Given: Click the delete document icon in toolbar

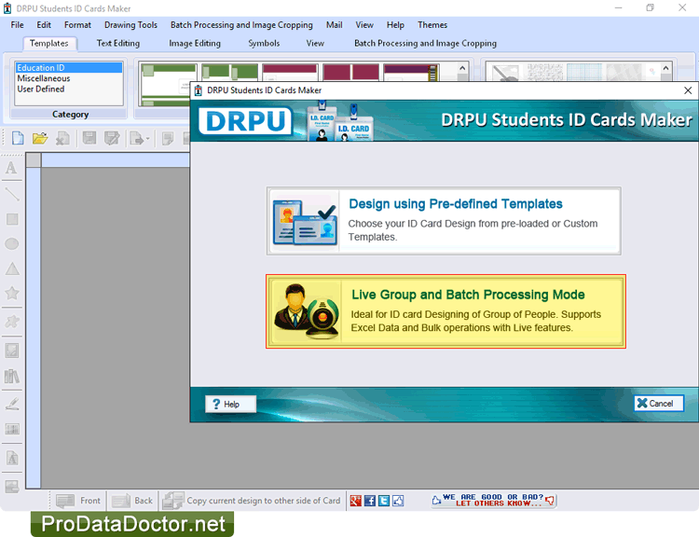Looking at the screenshot, I should point(62,138).
